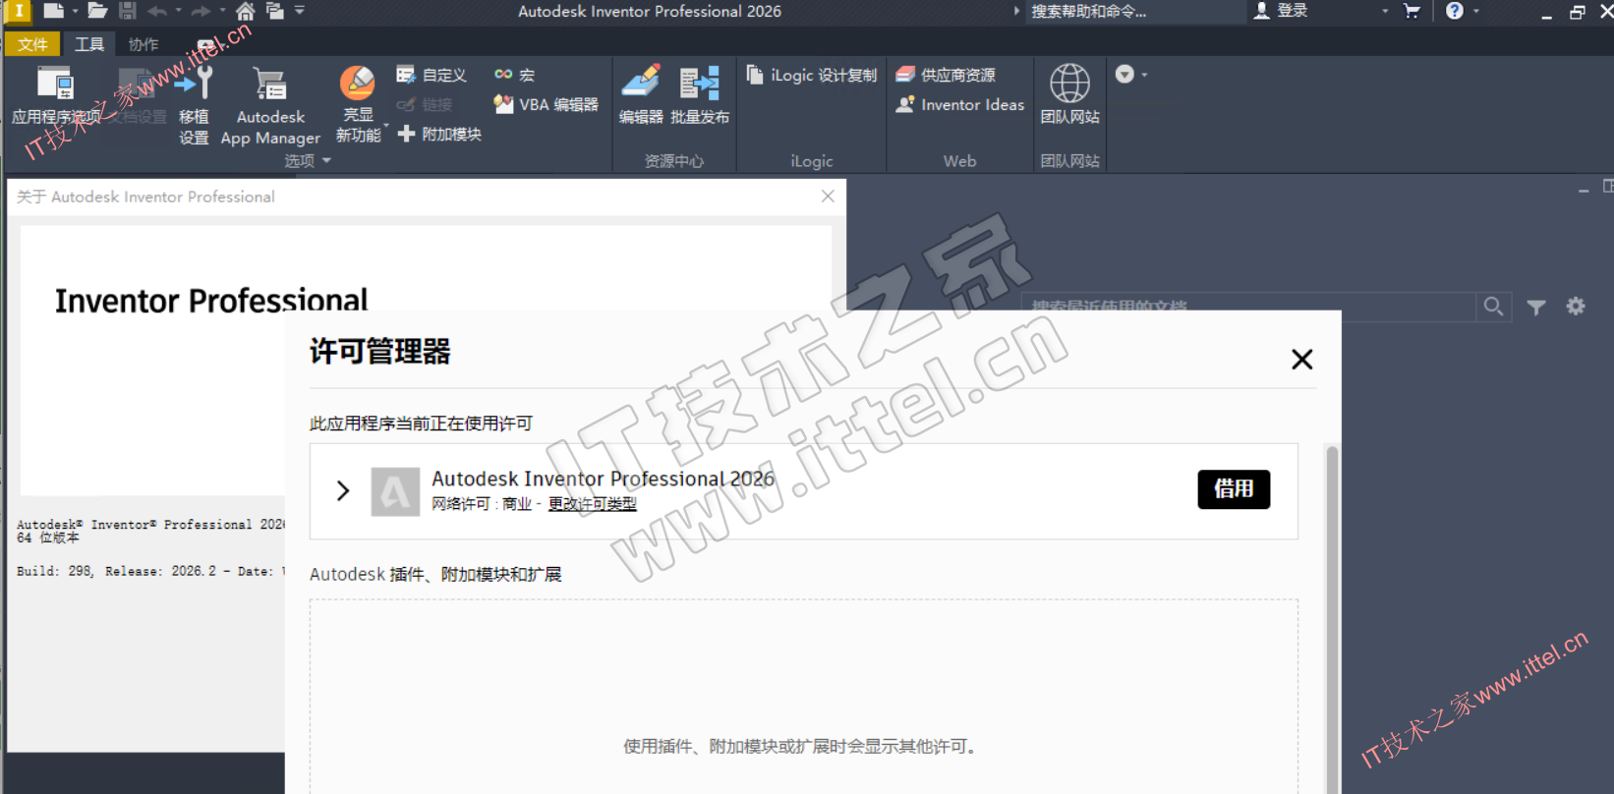Viewport: 1614px width, 794px height.
Task: Open the 文件 menu tab
Action: click(x=32, y=44)
